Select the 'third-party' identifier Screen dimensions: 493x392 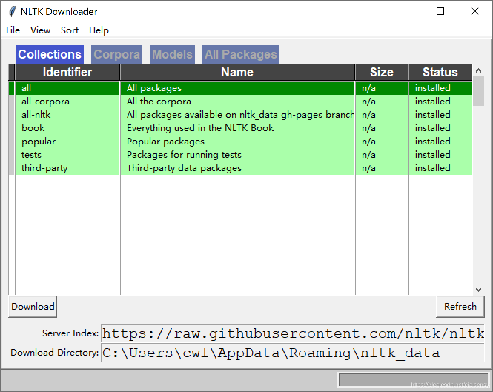coord(44,168)
